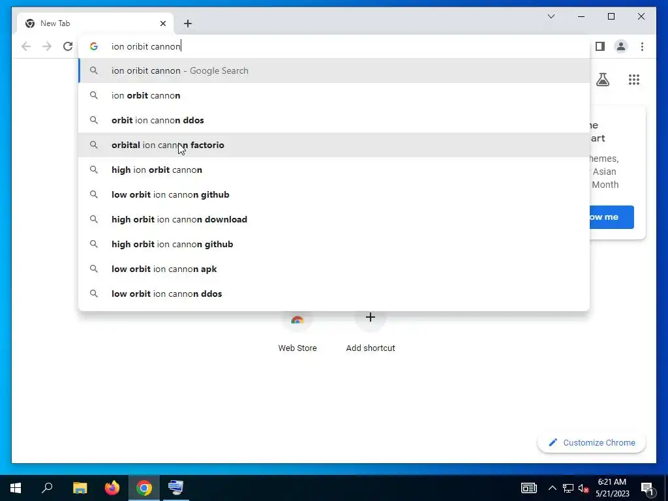Open the remote desktop app on taskbar
The image size is (668, 501).
(x=175, y=488)
